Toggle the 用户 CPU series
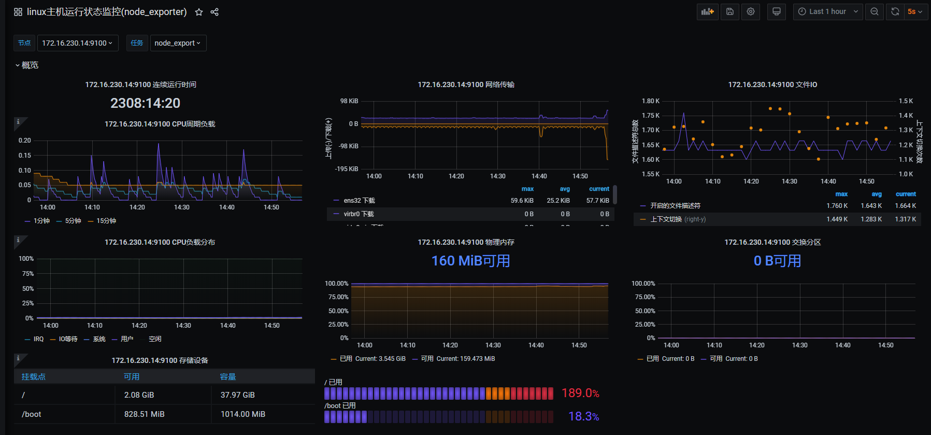This screenshot has height=435, width=931. (127, 339)
